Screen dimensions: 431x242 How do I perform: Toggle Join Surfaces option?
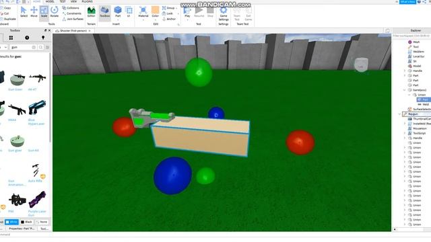point(73,19)
